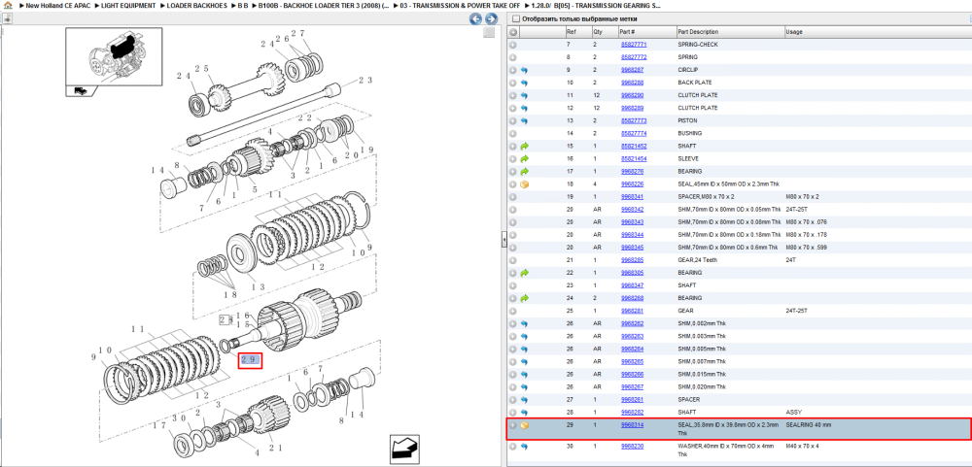972x467 pixels.
Task: Open 'B B' breadcrumb level
Action: (x=242, y=5)
